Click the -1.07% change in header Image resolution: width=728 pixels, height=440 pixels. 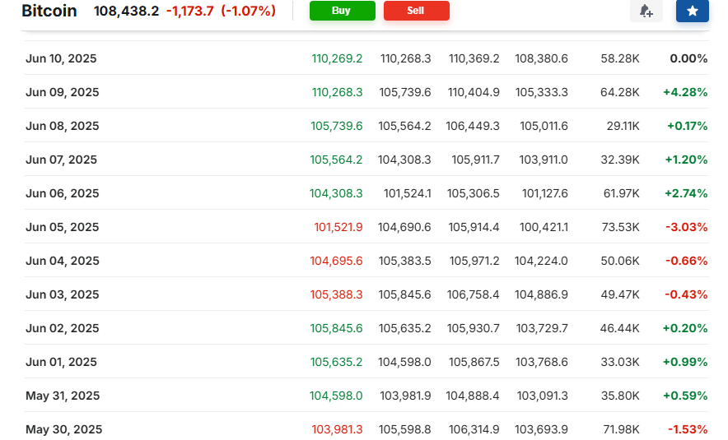(248, 11)
